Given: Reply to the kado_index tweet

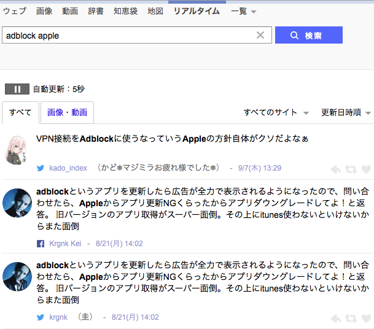Looking at the screenshot, I should pos(336,169).
